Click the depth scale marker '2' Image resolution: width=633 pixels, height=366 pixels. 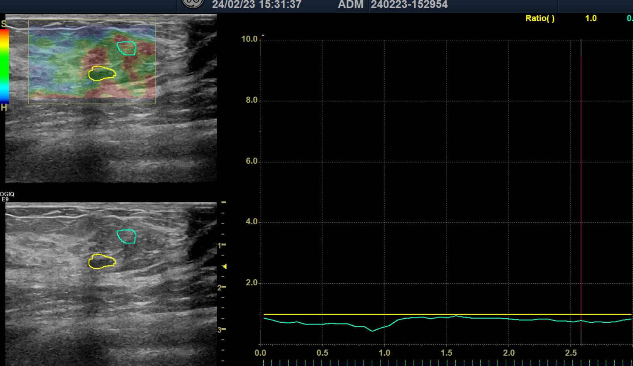[219, 287]
